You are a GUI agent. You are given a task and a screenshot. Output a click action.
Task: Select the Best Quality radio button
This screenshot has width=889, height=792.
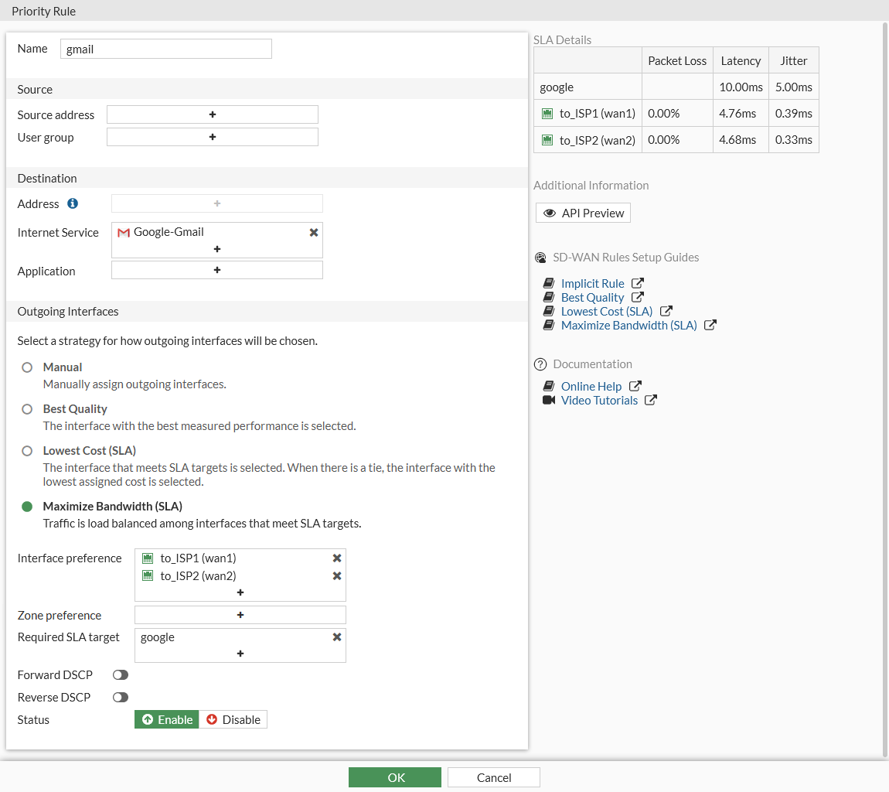[x=26, y=409]
